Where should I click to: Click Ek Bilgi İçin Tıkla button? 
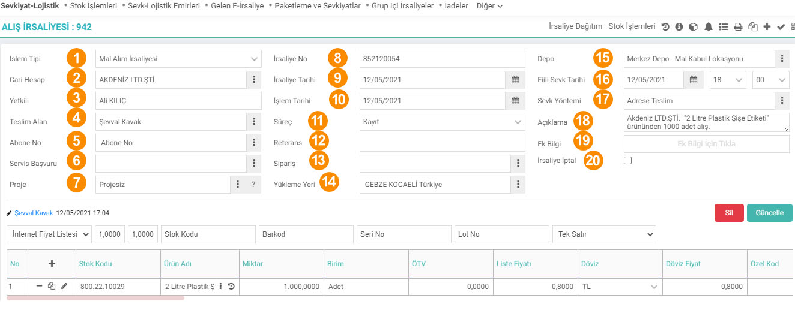coord(707,144)
